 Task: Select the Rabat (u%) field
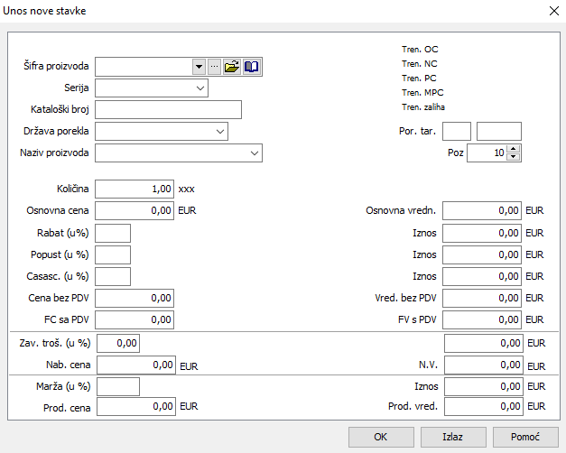[x=113, y=233]
